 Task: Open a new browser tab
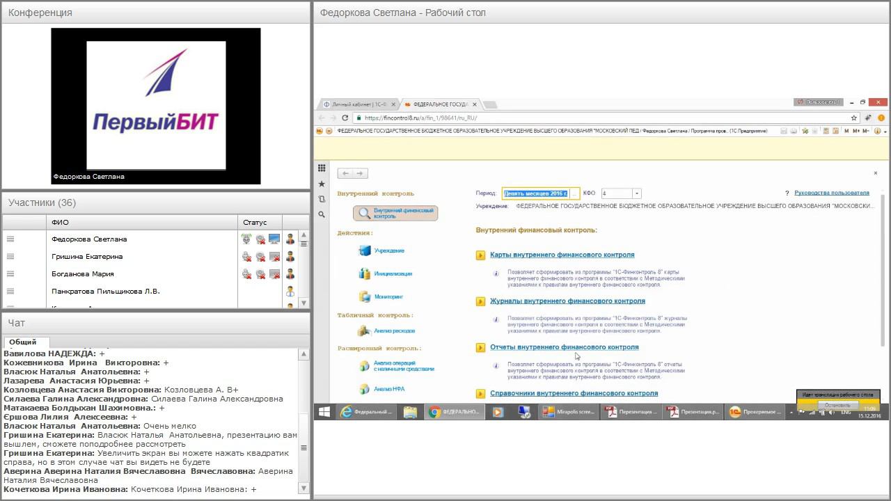(x=490, y=104)
